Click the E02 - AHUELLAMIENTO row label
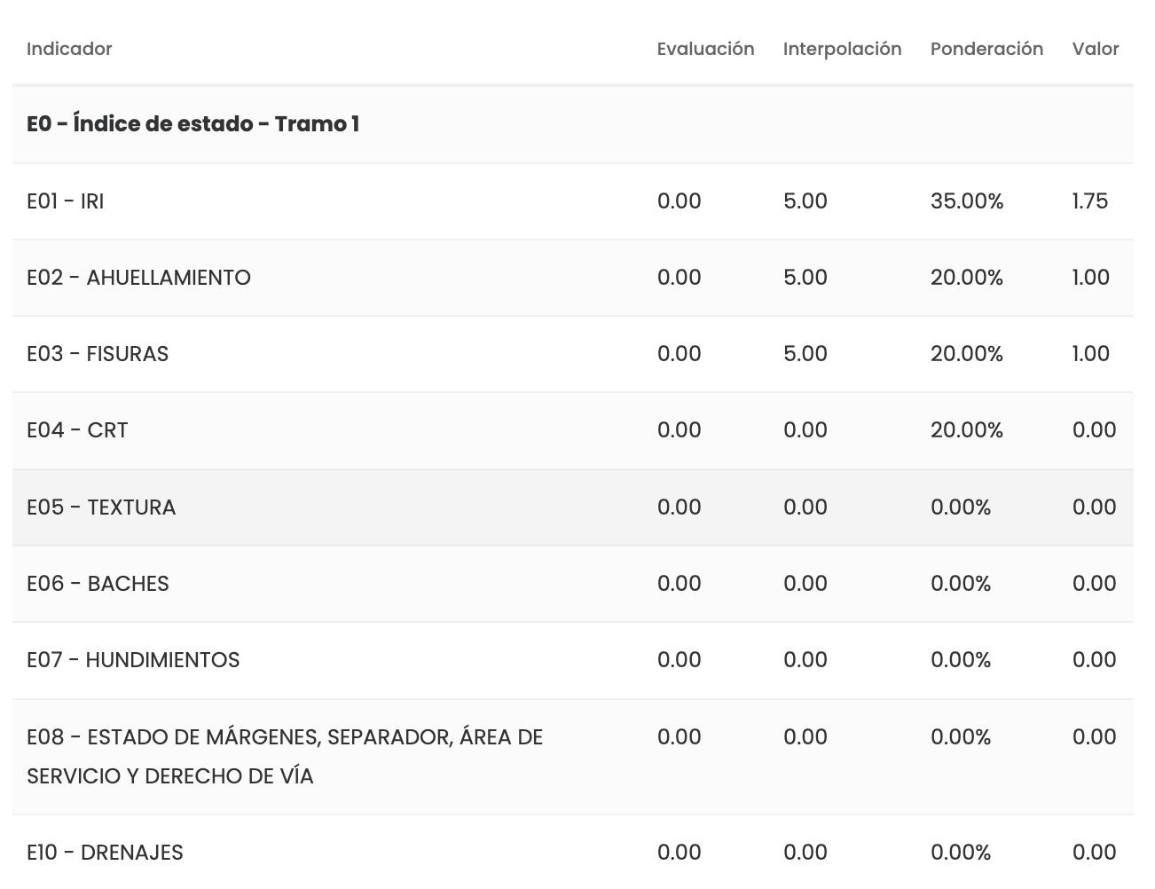 coord(138,278)
